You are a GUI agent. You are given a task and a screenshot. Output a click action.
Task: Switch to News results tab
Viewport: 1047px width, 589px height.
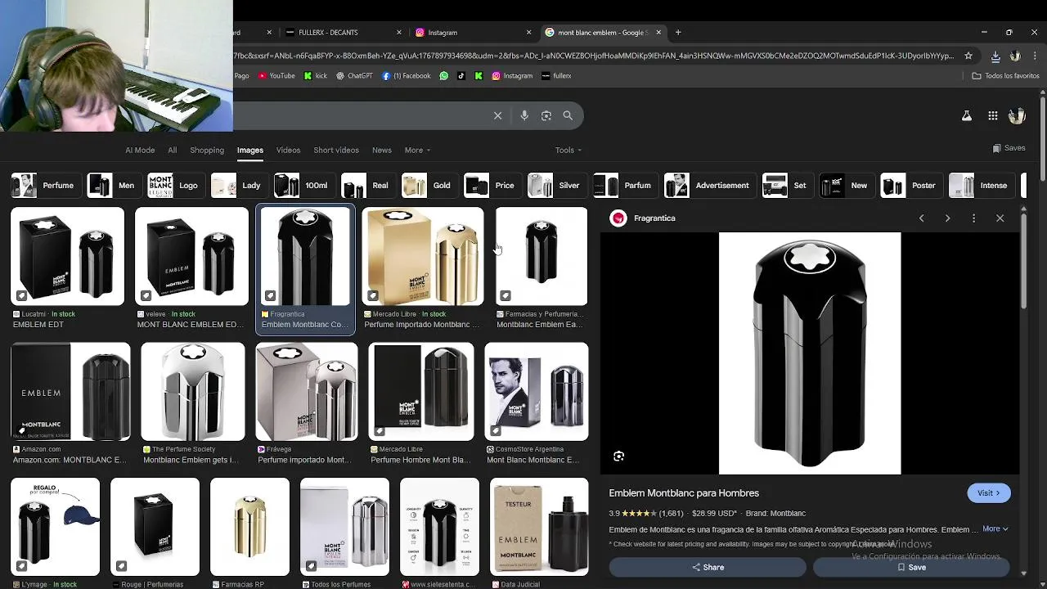[x=382, y=150]
